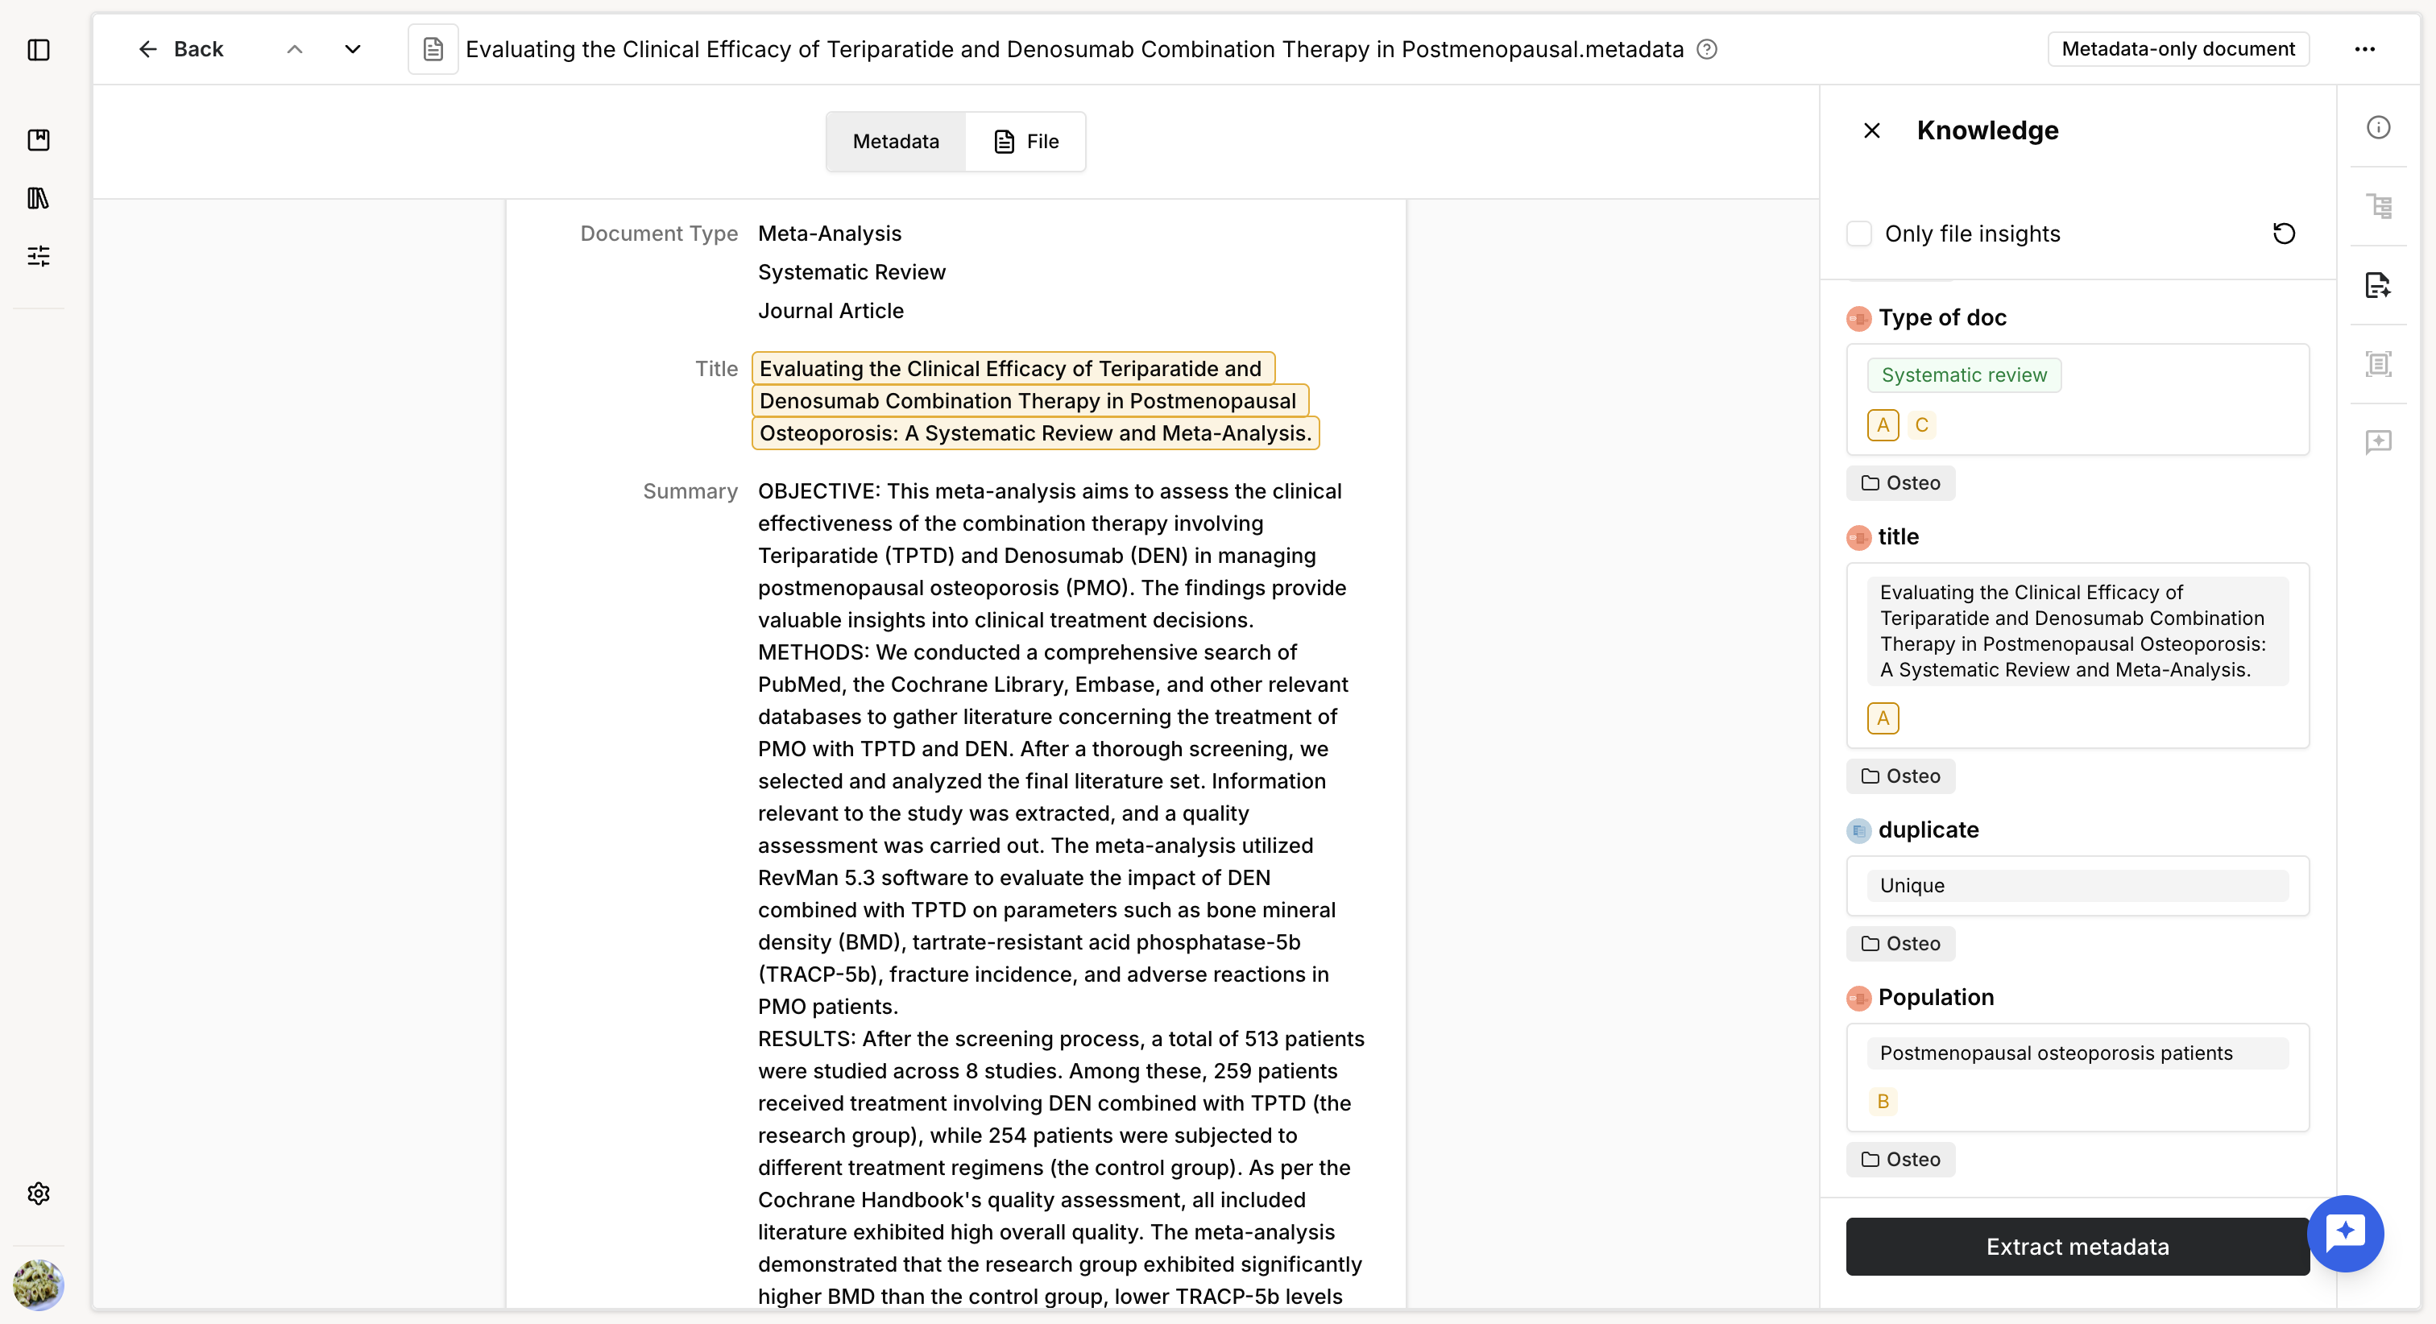The width and height of the screenshot is (2436, 1324).
Task: Click the Systematic Review document type value
Action: pos(852,272)
